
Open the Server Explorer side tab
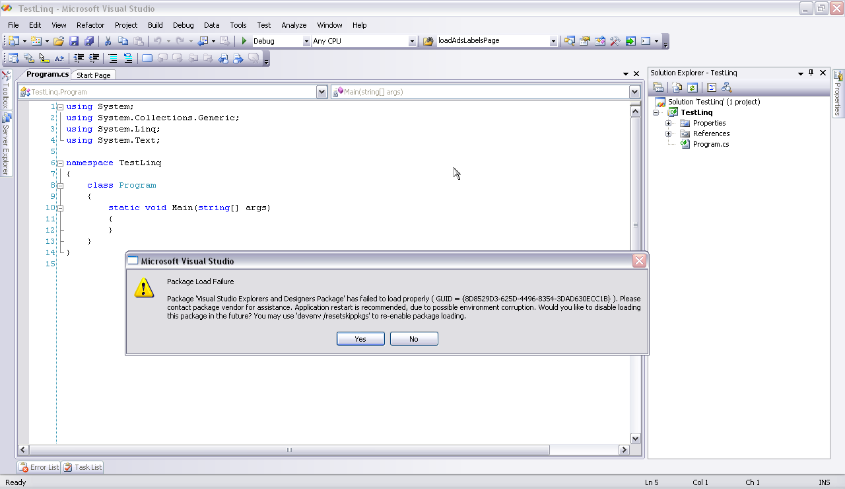6,144
